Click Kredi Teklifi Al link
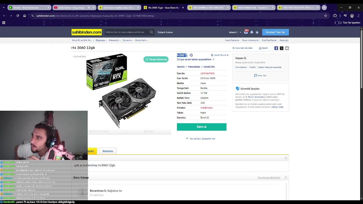The height and width of the screenshot is (204, 363). pyautogui.click(x=220, y=55)
